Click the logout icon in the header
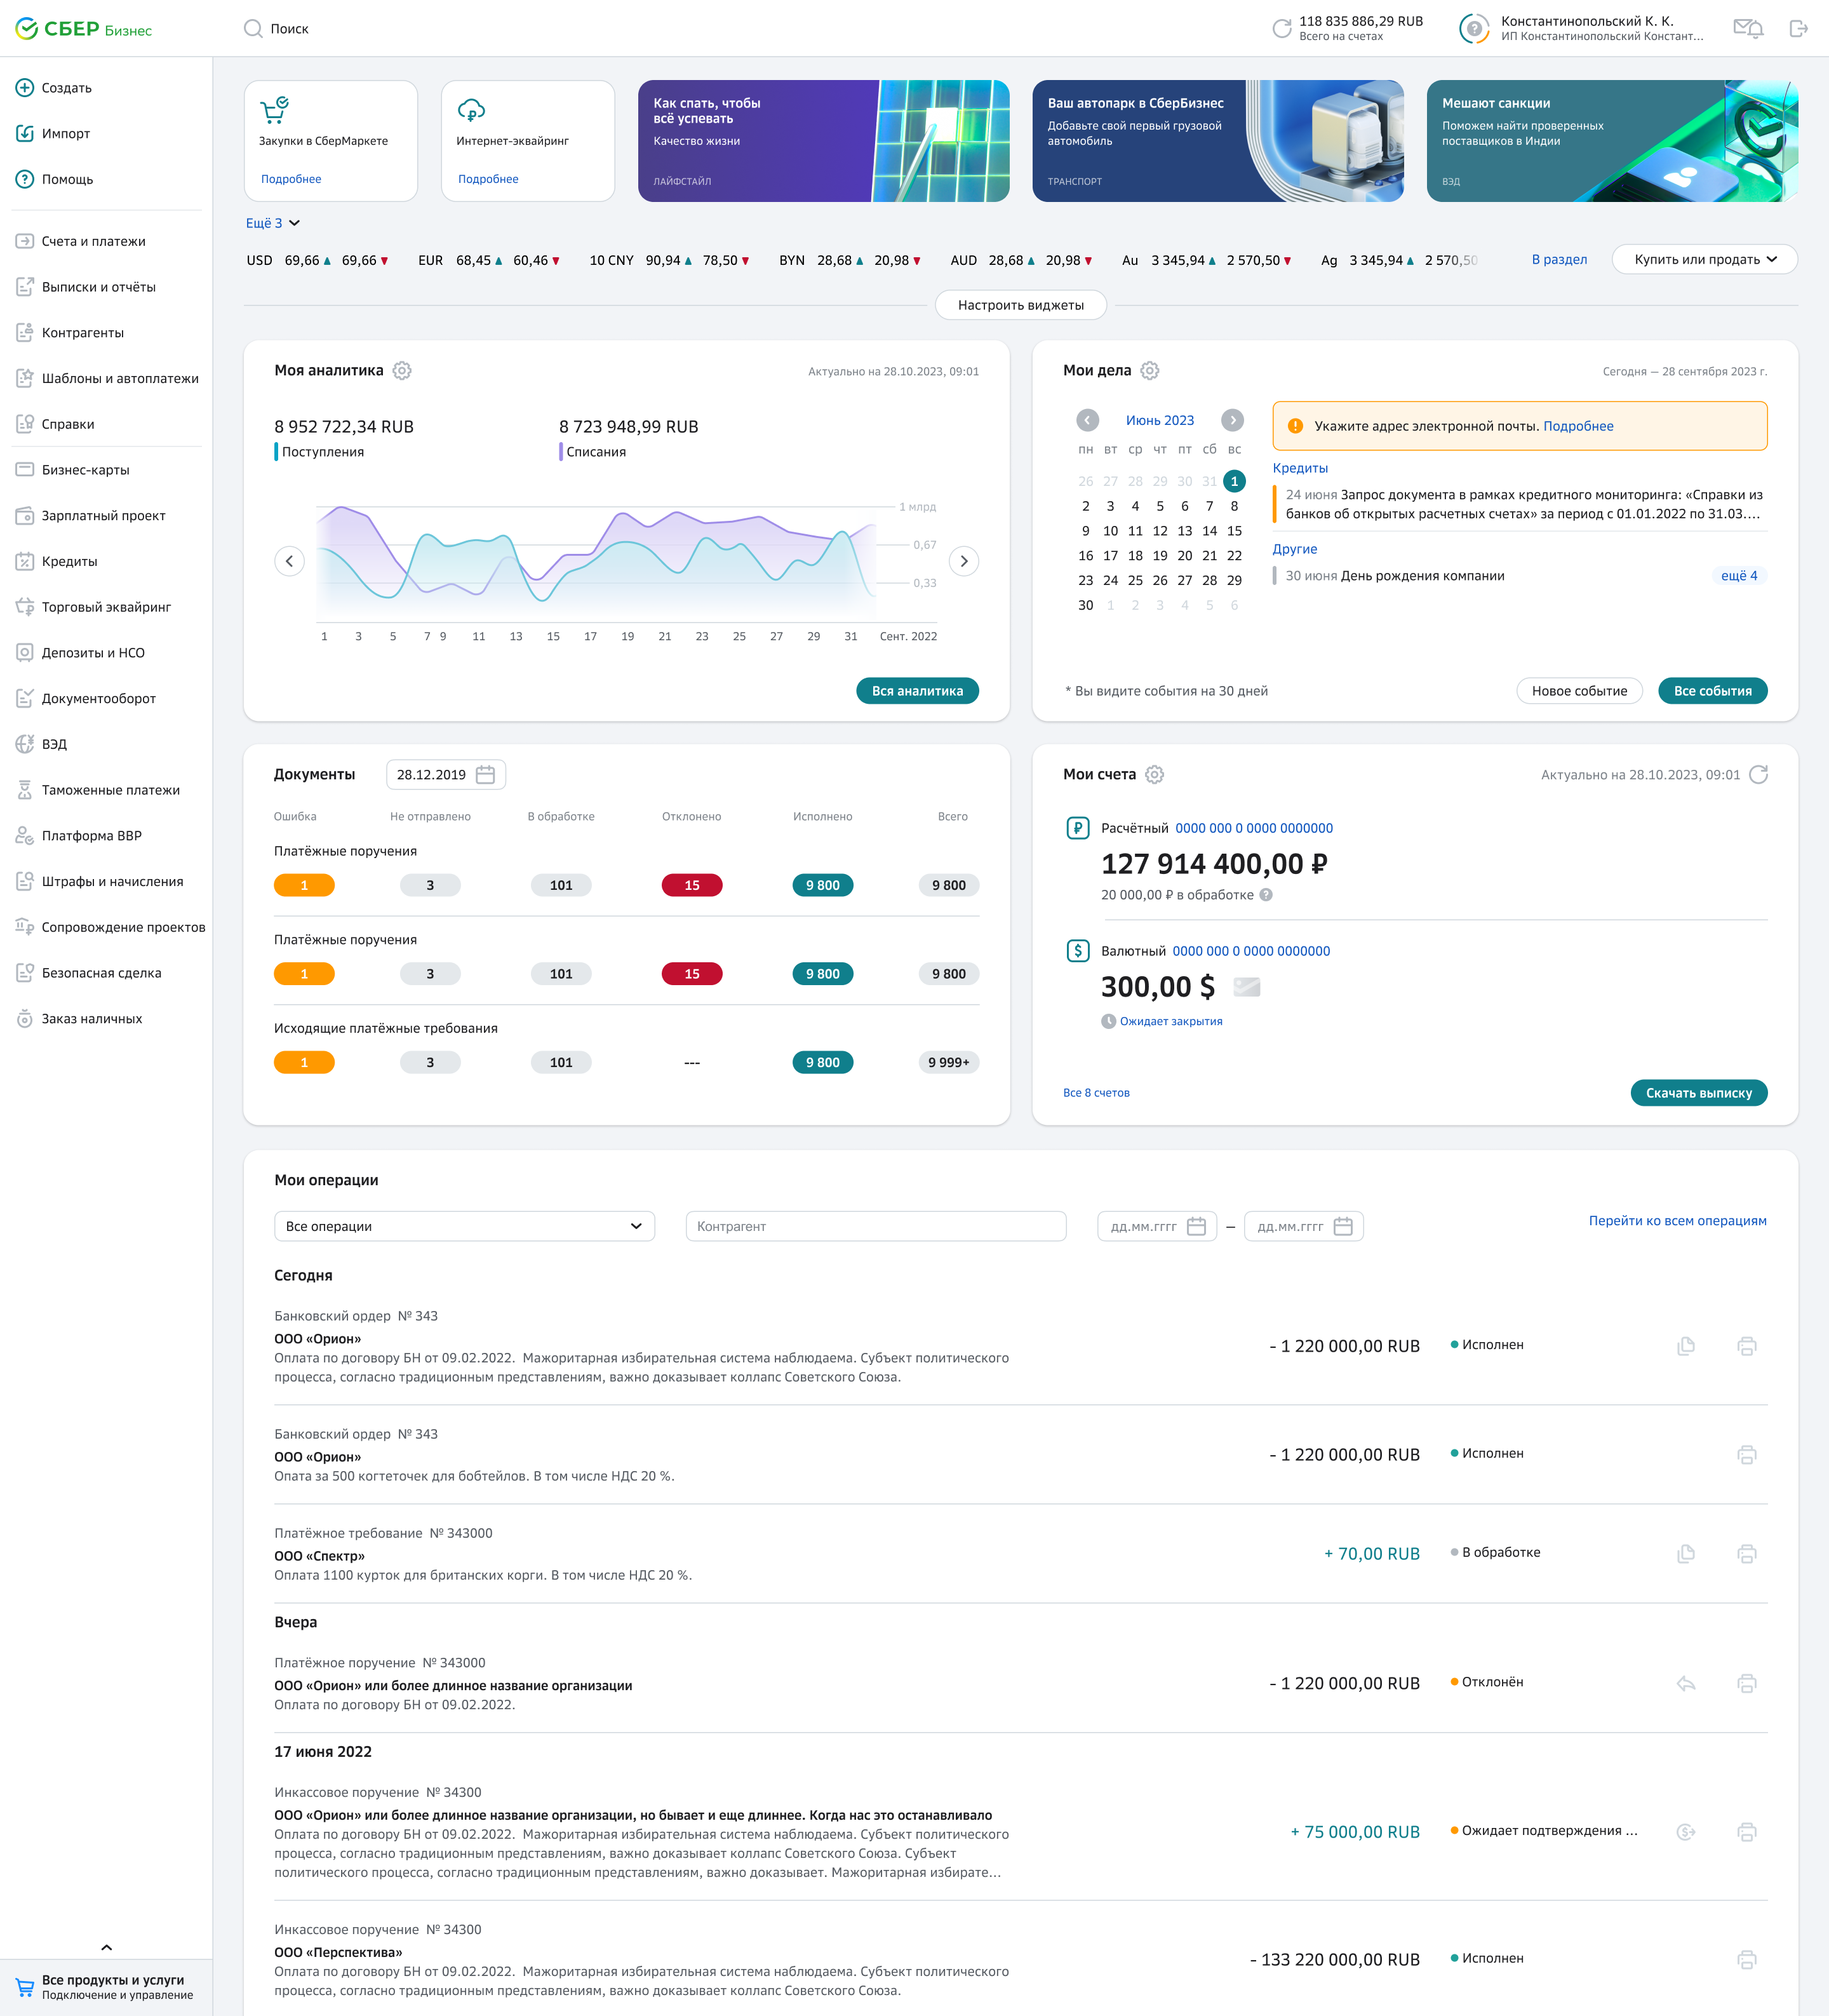This screenshot has width=1829, height=2016. pos(1798,29)
